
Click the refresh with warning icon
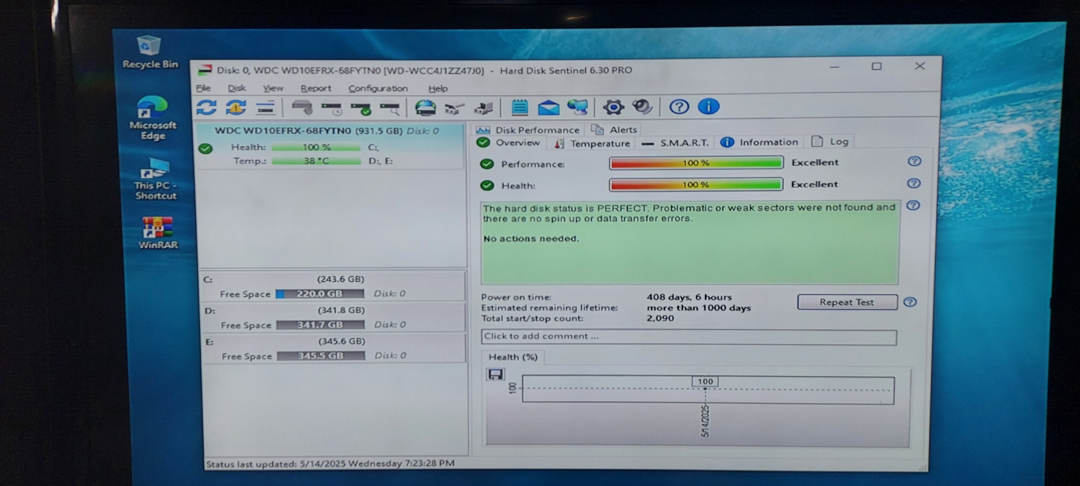(x=236, y=108)
